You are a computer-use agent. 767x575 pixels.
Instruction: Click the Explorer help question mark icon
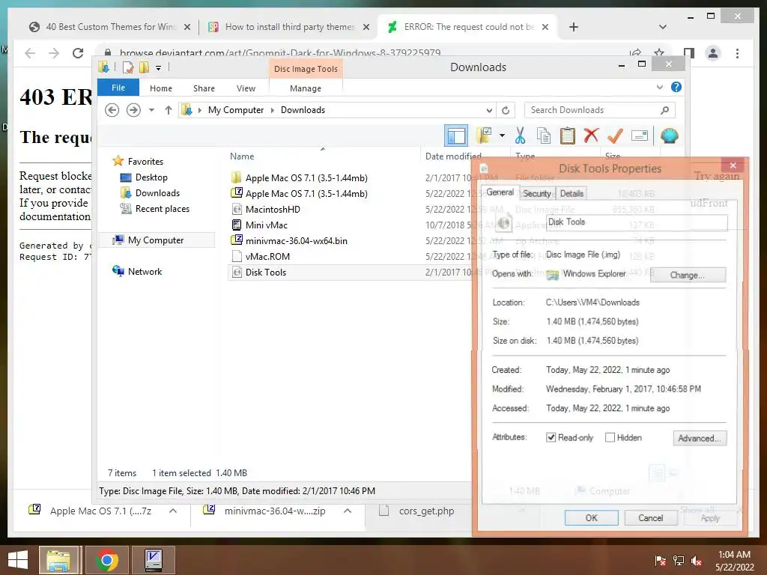click(676, 87)
